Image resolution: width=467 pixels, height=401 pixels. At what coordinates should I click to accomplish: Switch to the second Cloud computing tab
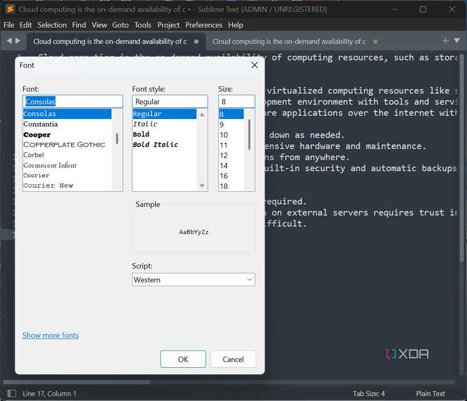coord(295,41)
